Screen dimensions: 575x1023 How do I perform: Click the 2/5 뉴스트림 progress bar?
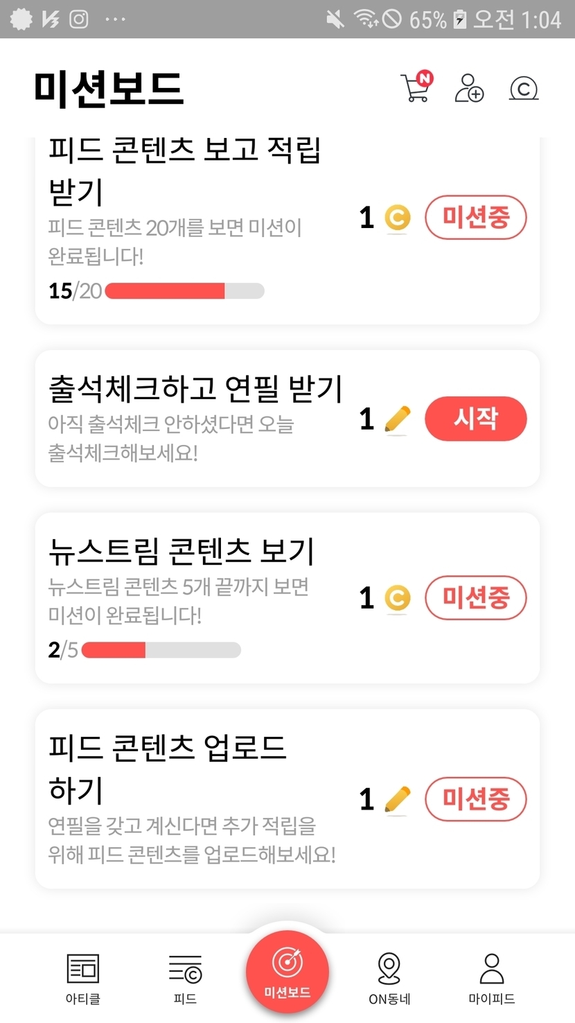click(161, 650)
